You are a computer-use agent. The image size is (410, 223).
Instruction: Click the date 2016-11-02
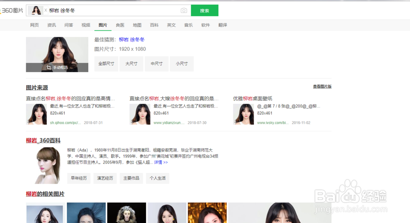point(301,123)
